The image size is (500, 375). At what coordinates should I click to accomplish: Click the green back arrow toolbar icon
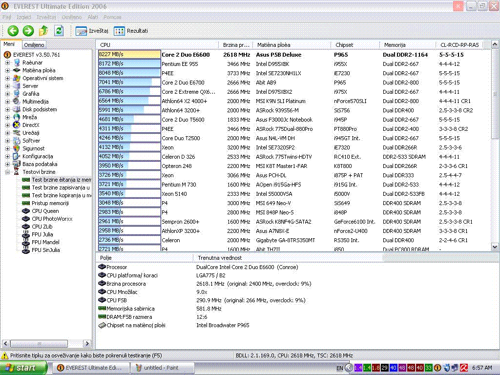click(13, 31)
